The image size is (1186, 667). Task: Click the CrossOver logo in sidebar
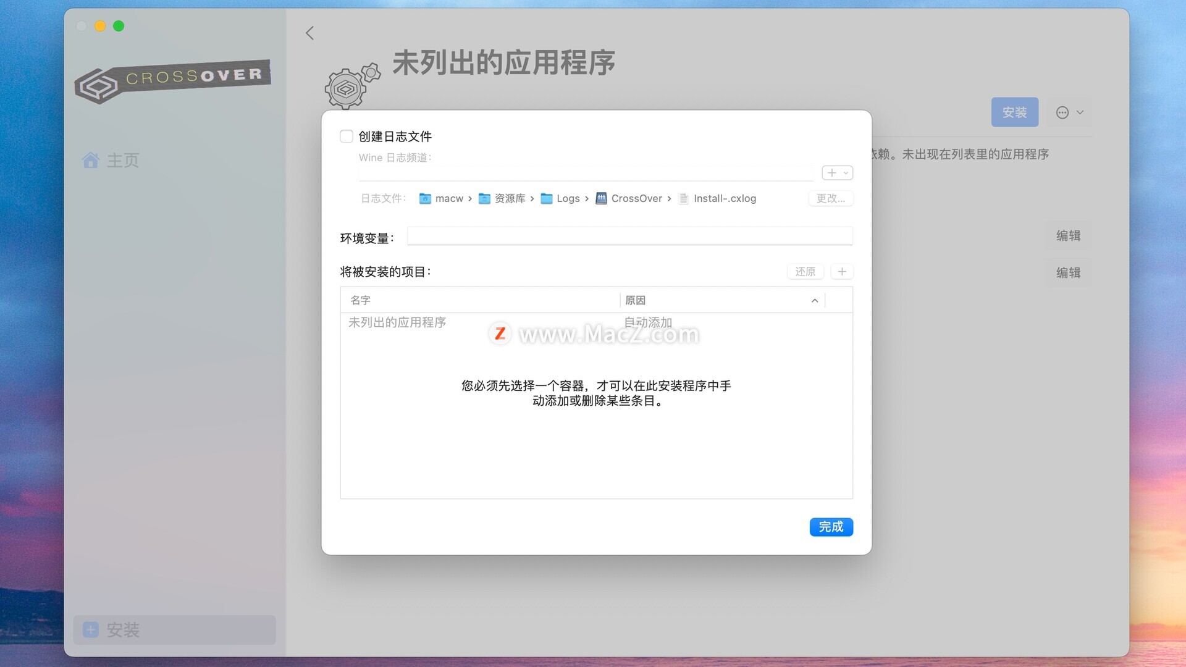point(172,82)
